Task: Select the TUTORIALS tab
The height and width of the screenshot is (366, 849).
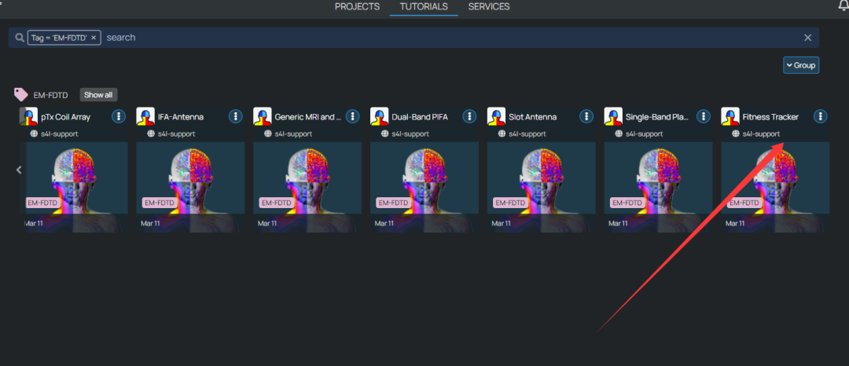Action: pyautogui.click(x=424, y=7)
